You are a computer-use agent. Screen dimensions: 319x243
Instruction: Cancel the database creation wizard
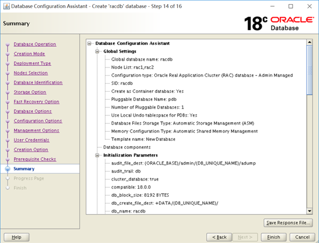302,237
